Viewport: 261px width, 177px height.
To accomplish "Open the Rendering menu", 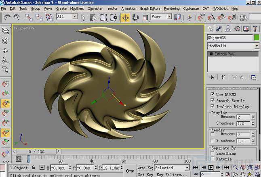I will 172,8.
